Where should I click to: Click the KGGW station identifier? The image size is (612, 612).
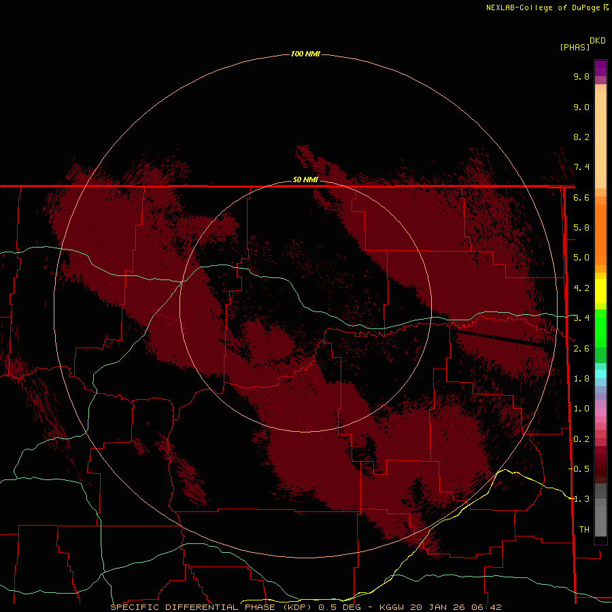[x=393, y=607]
